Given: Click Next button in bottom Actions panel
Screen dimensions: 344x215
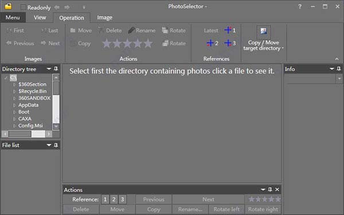Looking at the screenshot, I should click(208, 200).
